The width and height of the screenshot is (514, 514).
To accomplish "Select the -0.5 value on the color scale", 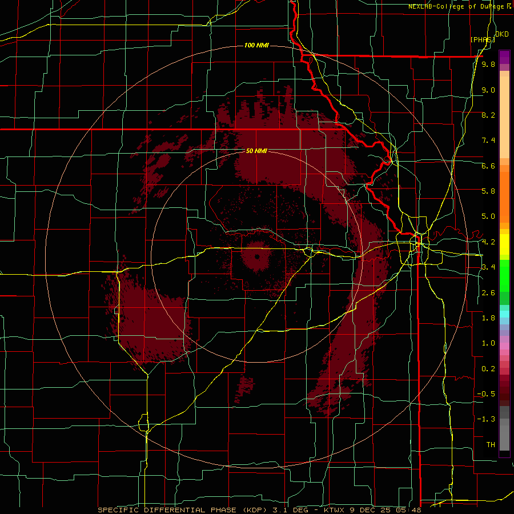I will click(x=486, y=393).
